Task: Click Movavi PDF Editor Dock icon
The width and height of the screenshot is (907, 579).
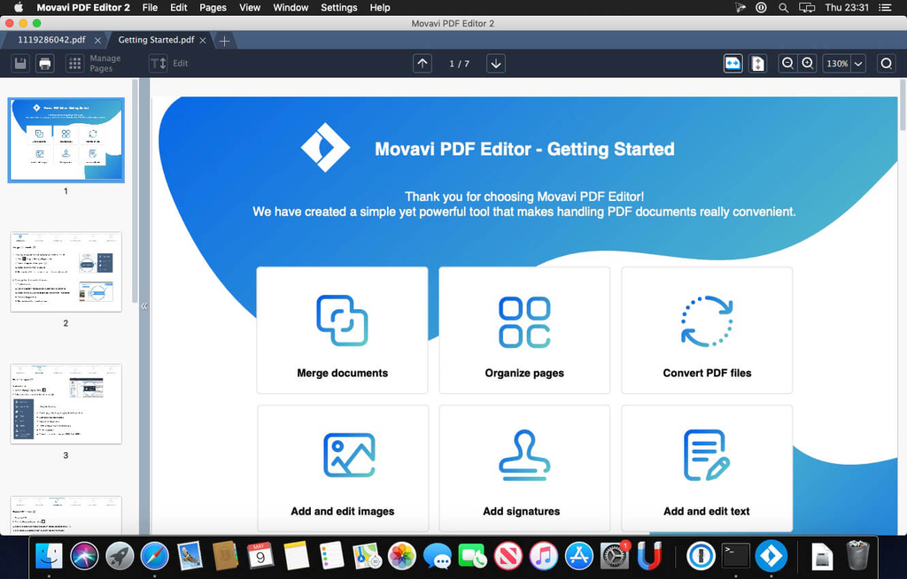Action: (771, 556)
